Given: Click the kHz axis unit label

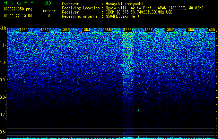Looking at the screenshot, I should 3,28.
